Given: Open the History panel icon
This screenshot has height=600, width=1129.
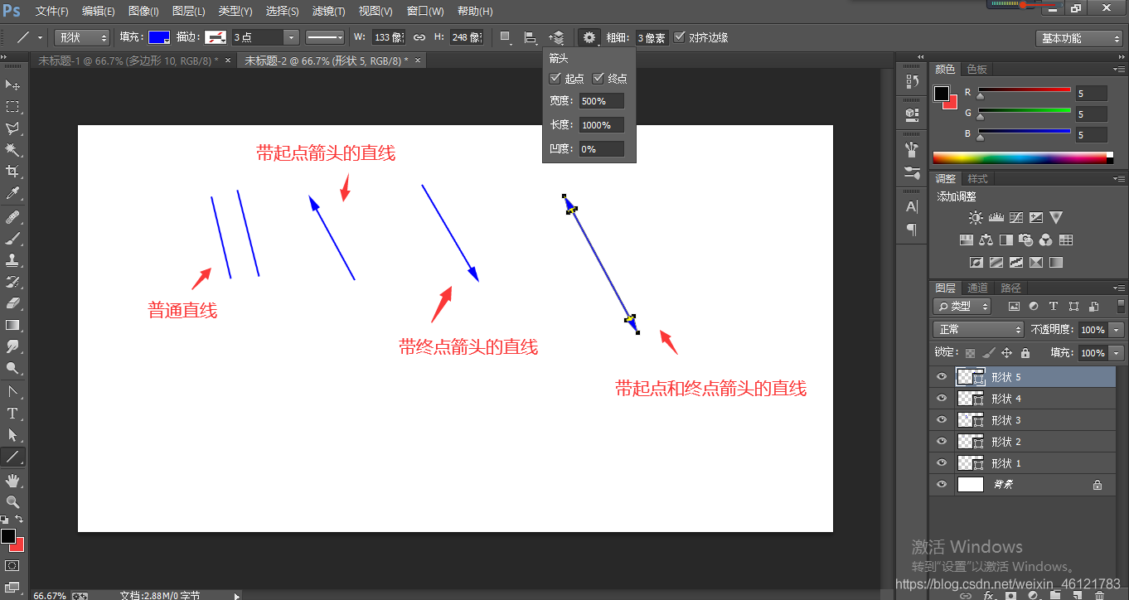Looking at the screenshot, I should click(912, 81).
